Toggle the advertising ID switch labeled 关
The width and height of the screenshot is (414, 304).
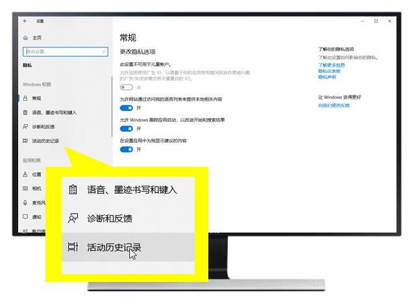coord(126,87)
